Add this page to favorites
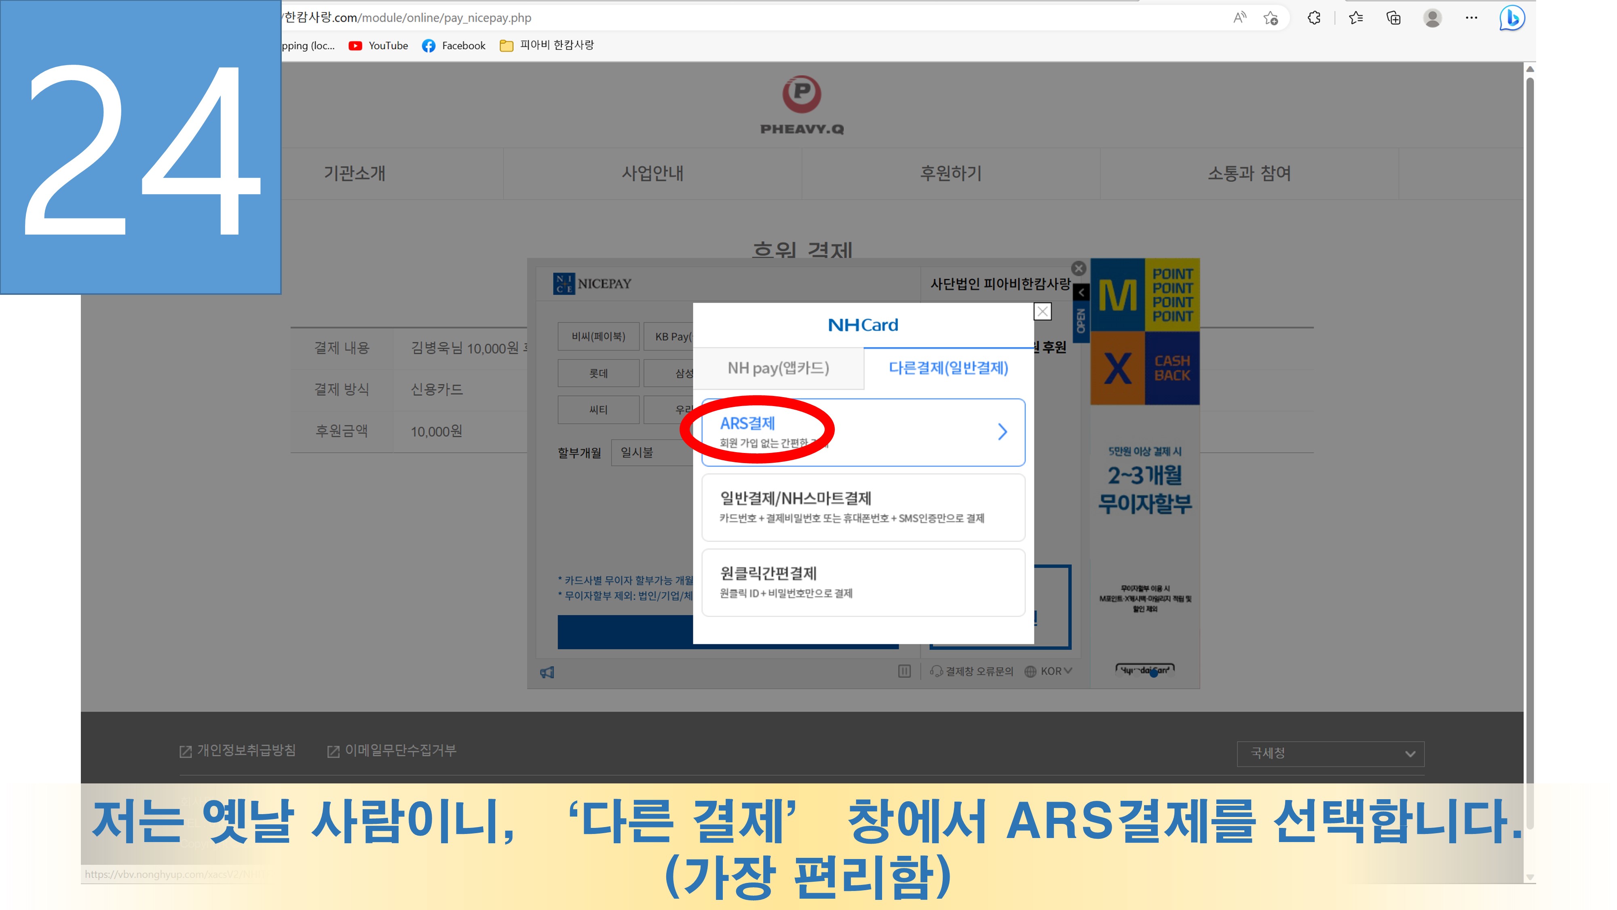 [1271, 18]
